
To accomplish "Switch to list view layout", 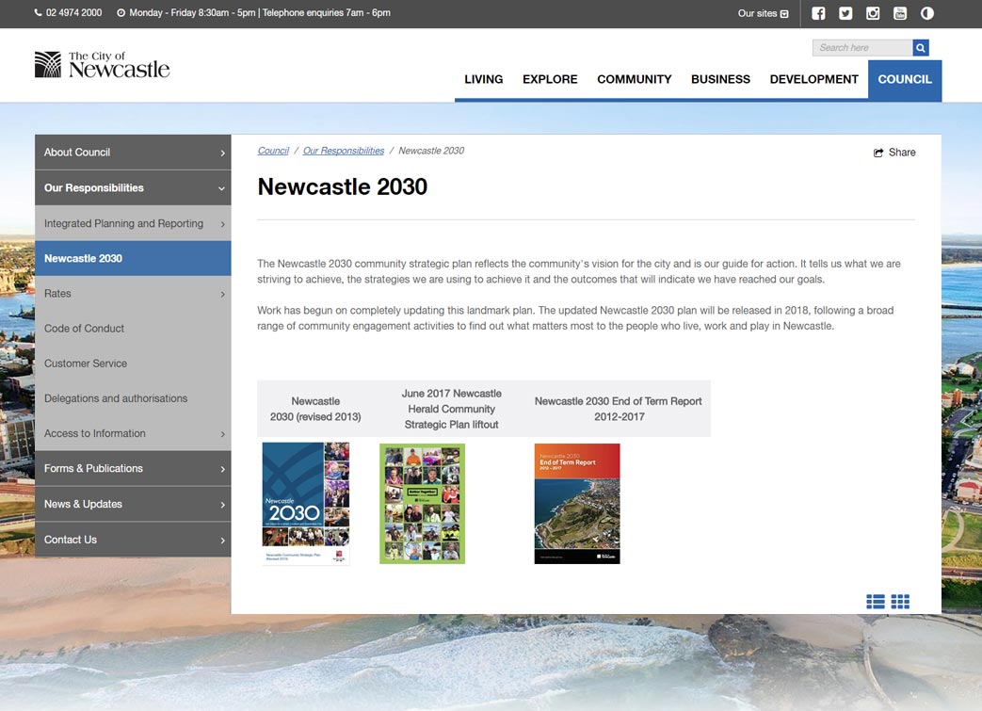I will pos(875,601).
